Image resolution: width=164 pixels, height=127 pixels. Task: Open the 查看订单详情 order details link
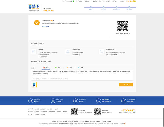(45, 26)
